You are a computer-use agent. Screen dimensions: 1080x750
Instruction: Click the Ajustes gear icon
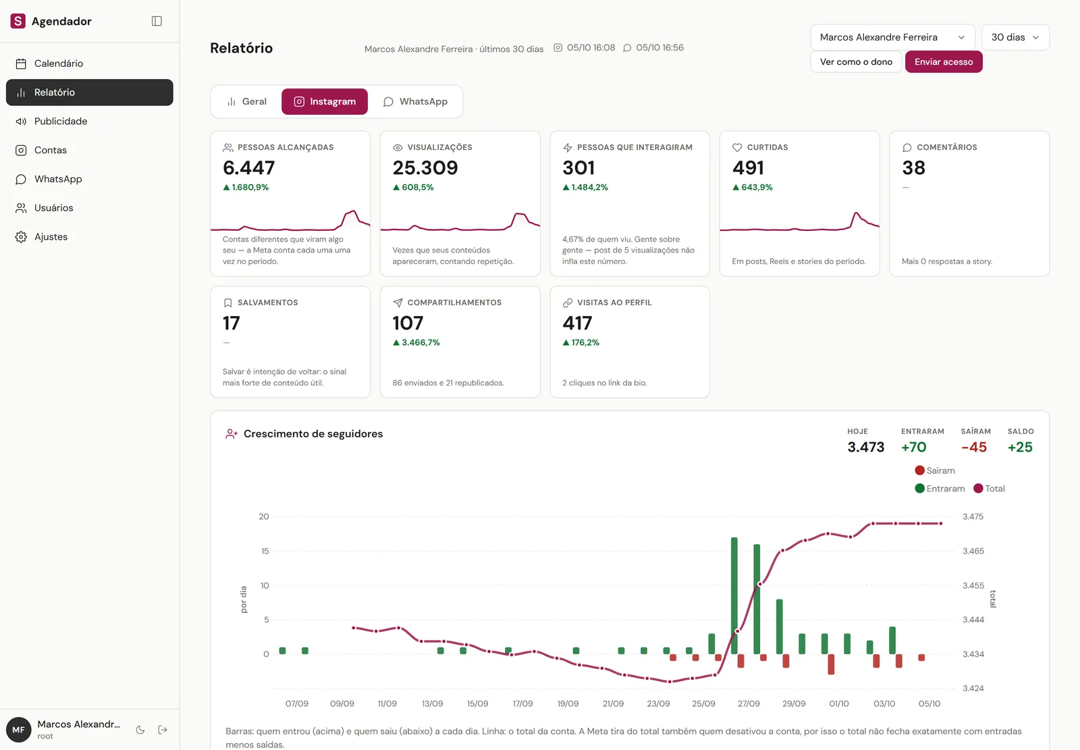(x=21, y=237)
